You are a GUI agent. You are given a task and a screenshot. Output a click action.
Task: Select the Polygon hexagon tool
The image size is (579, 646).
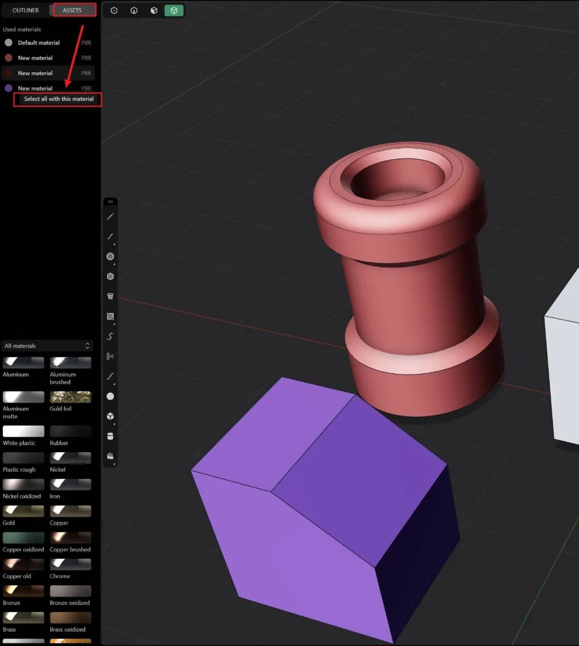click(x=110, y=276)
